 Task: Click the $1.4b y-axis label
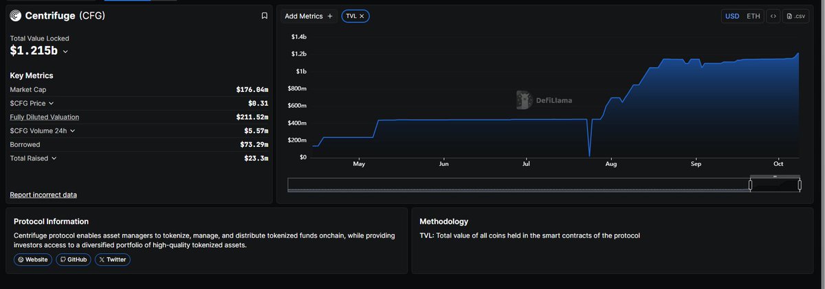(299, 36)
